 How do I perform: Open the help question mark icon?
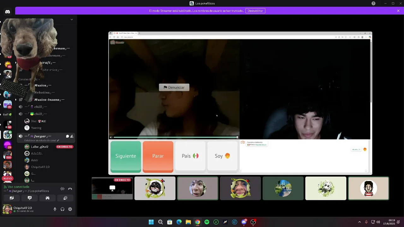(373, 3)
